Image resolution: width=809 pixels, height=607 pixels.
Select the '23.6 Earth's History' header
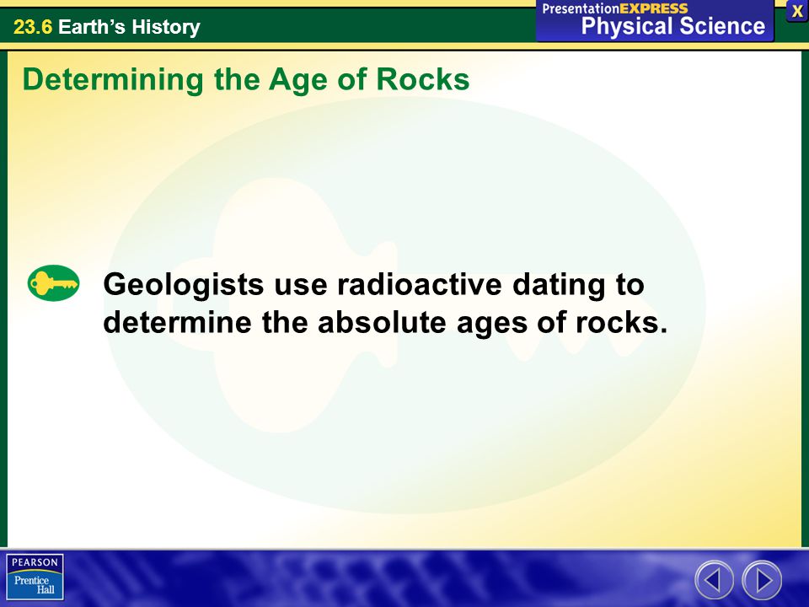(107, 27)
